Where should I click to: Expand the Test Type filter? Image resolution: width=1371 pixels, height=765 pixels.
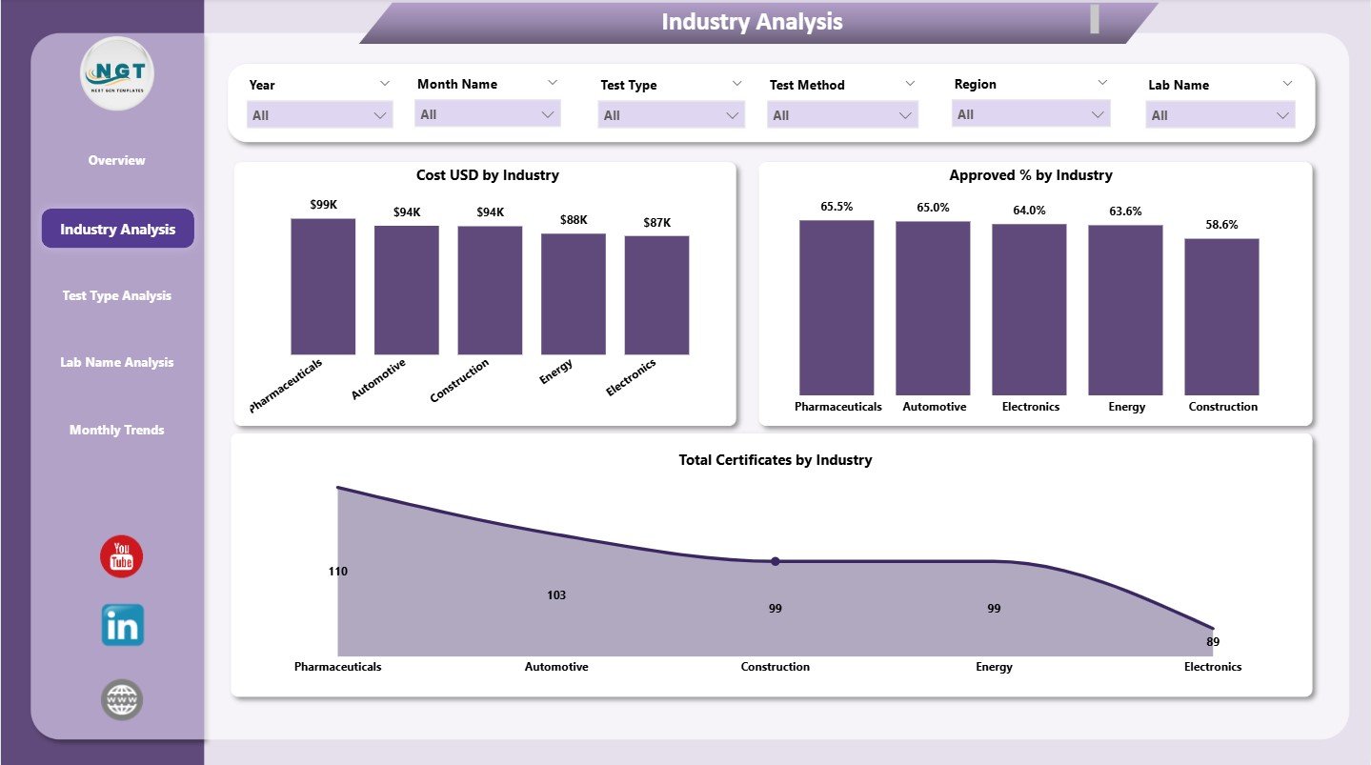click(736, 83)
